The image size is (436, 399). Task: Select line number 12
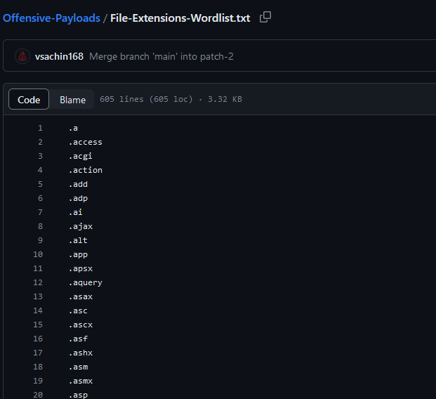coord(38,282)
